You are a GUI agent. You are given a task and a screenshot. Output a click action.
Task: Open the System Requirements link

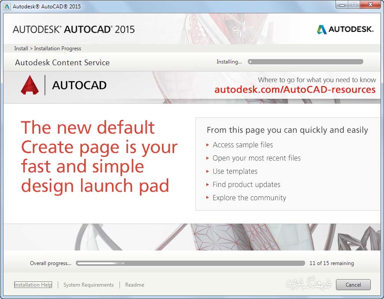[x=89, y=285]
